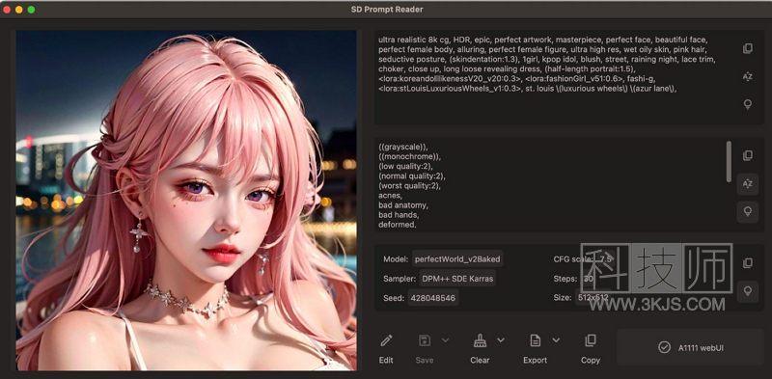Minimize the SD Prompt Reader window
This screenshot has height=379, width=772.
coord(18,10)
